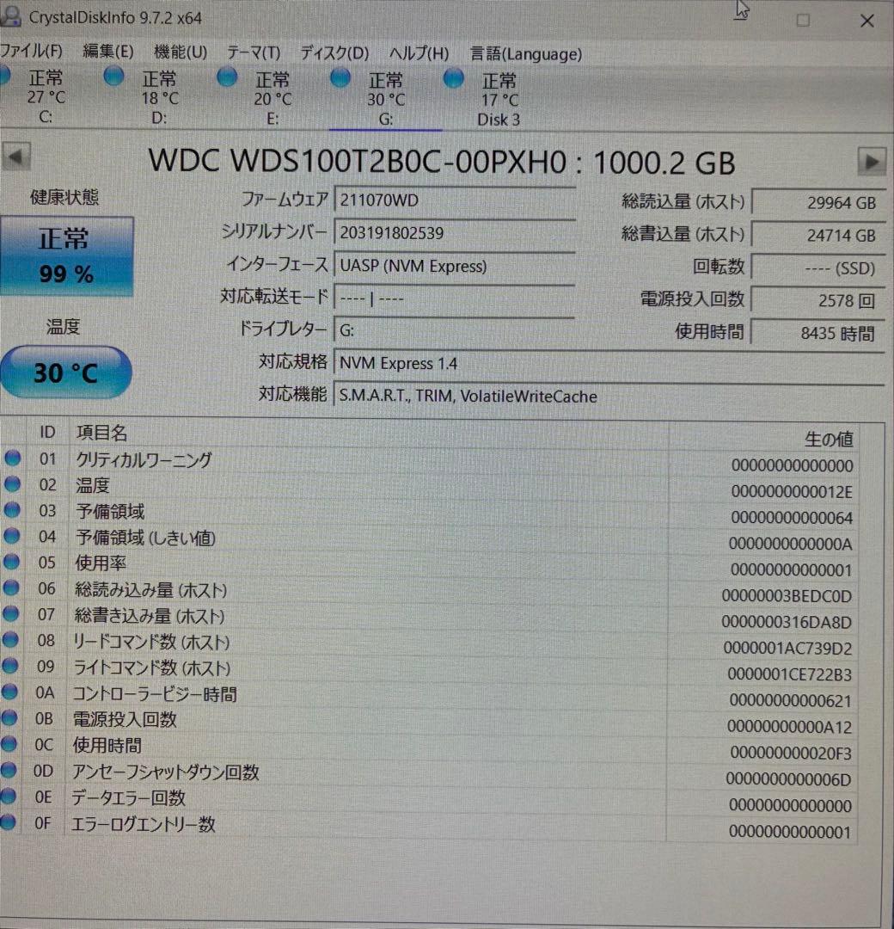894x929 pixels.
Task: Open the 機能(U) menu
Action: pyautogui.click(x=180, y=53)
